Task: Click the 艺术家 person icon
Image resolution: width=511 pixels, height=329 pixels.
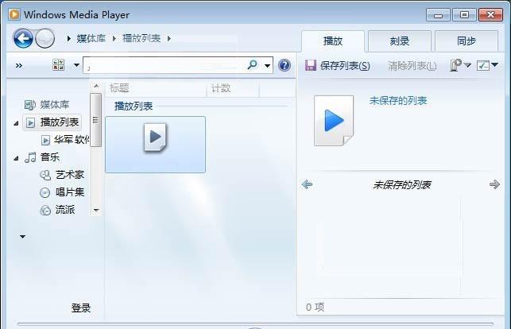Action: [x=45, y=176]
